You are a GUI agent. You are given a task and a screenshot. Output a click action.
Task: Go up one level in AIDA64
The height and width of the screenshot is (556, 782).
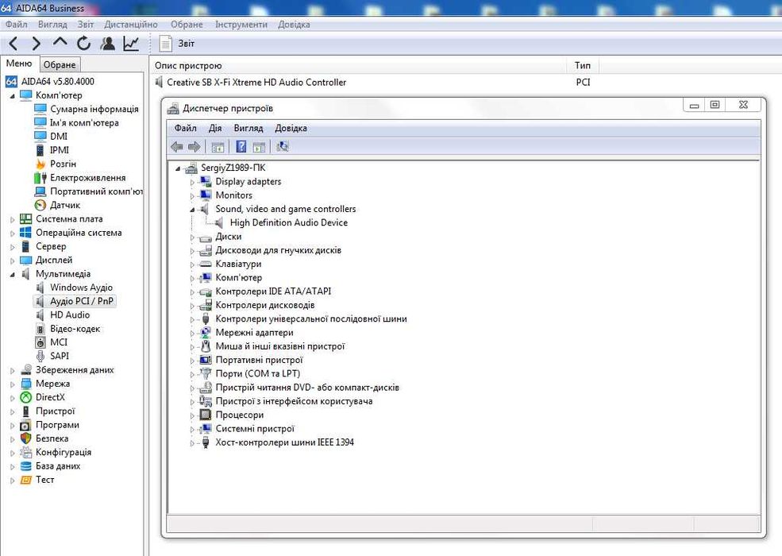(60, 42)
